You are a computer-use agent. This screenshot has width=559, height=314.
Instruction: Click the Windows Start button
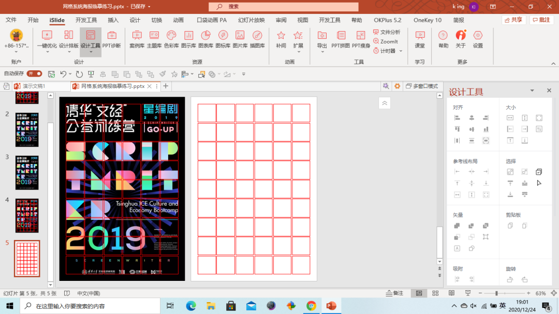tap(10, 306)
